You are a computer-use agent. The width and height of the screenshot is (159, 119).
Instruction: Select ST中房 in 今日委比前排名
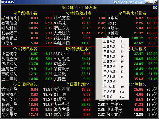[132, 18]
